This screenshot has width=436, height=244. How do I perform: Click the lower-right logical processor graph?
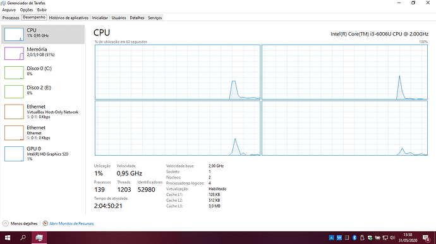click(344, 128)
